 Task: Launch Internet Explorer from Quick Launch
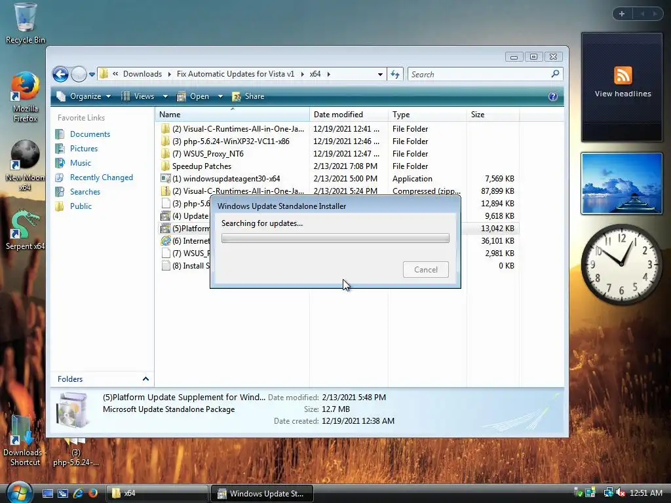[x=78, y=493]
